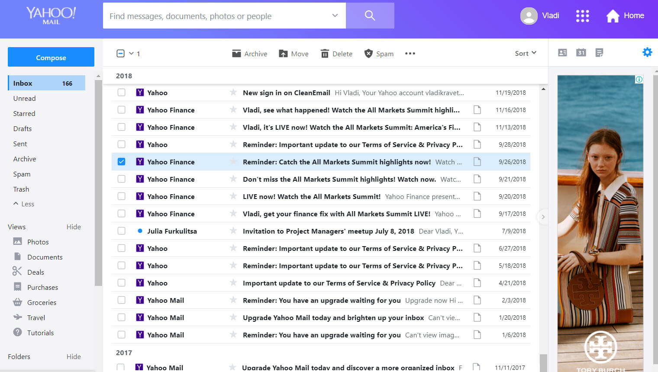Screen dimensions: 658x372
Task: Open the Sort dropdown
Action: pos(526,53)
